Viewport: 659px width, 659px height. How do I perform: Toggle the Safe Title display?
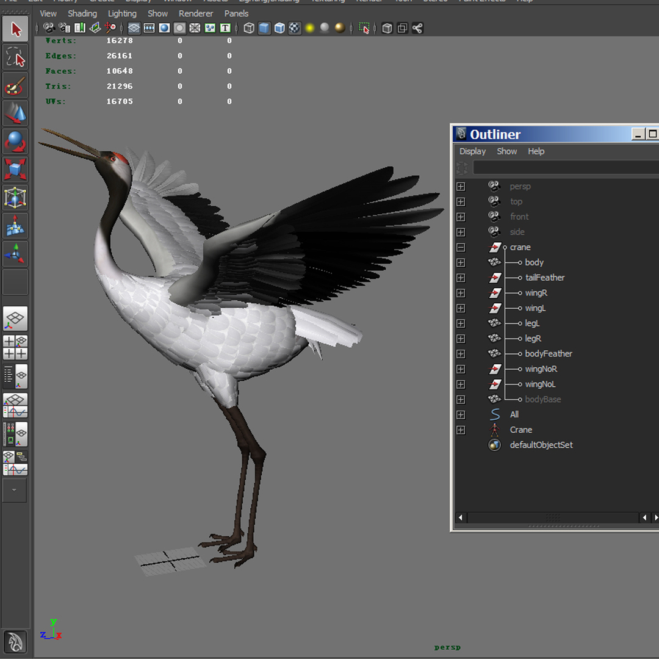225,28
